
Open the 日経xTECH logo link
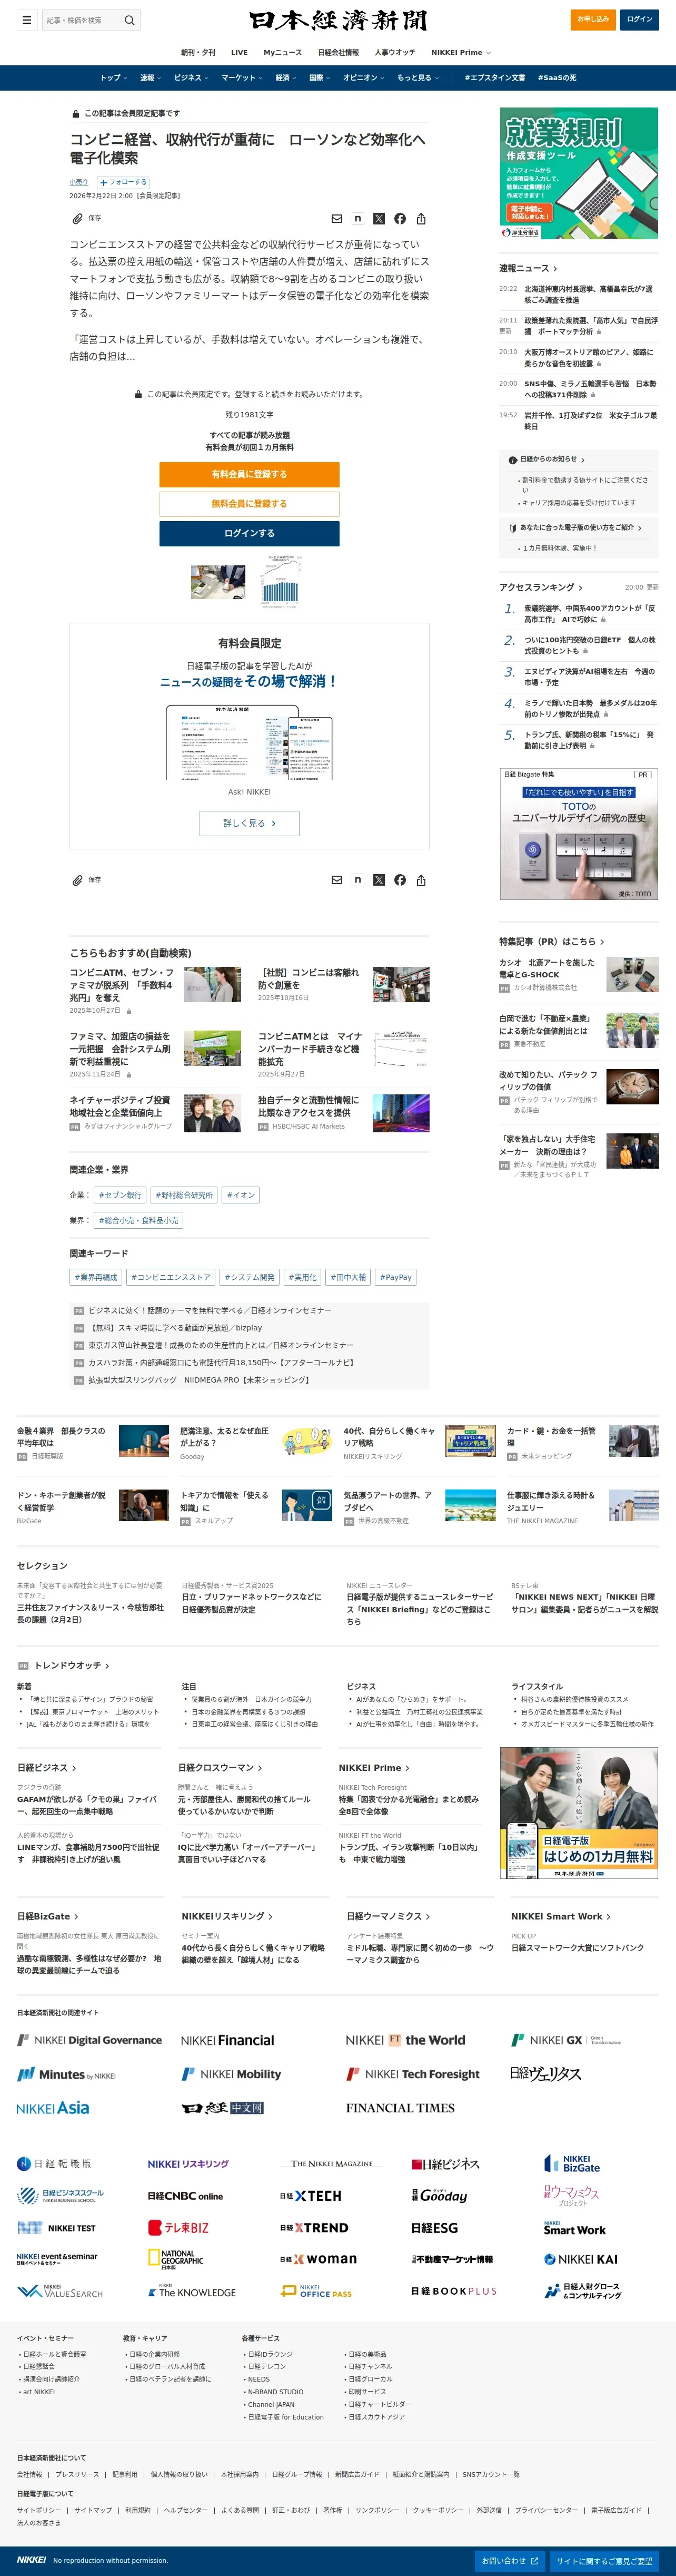point(311,2196)
